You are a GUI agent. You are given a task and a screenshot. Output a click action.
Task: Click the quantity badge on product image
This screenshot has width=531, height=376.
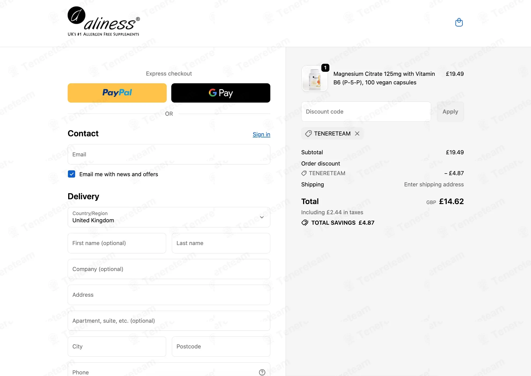pyautogui.click(x=325, y=68)
